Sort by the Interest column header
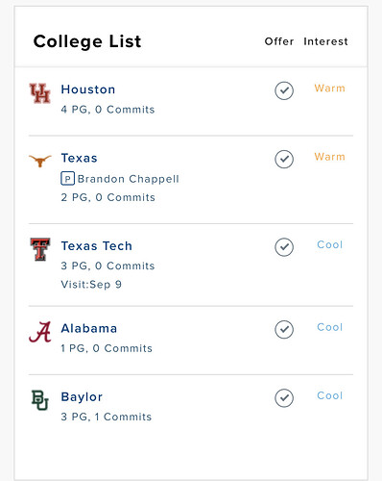This screenshot has height=481, width=382. 325,41
